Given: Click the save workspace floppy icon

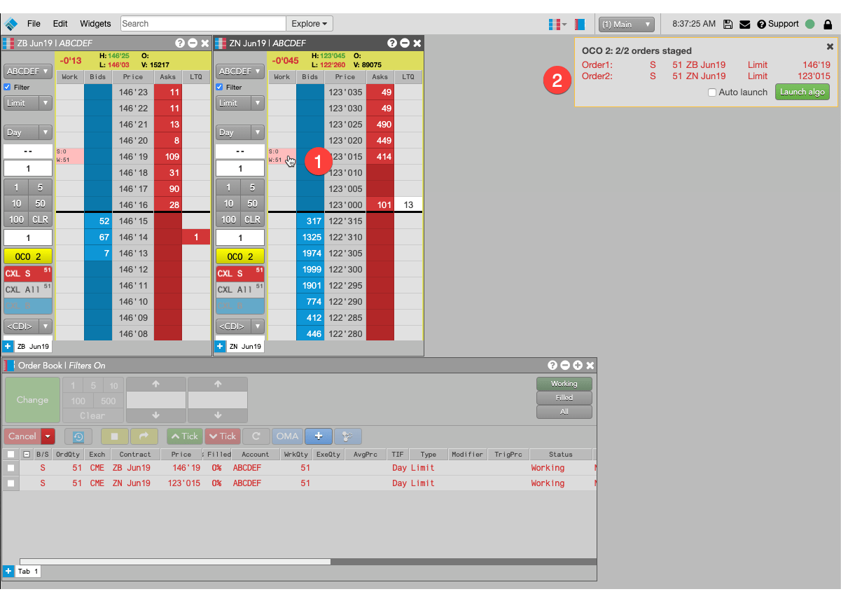Looking at the screenshot, I should (728, 24).
